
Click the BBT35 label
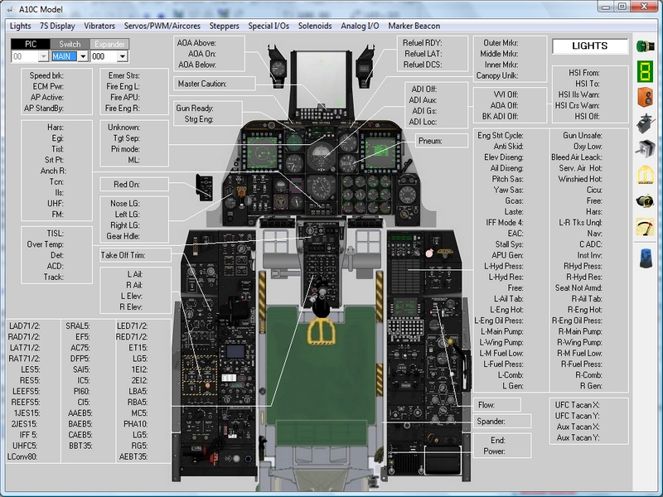coord(80,446)
